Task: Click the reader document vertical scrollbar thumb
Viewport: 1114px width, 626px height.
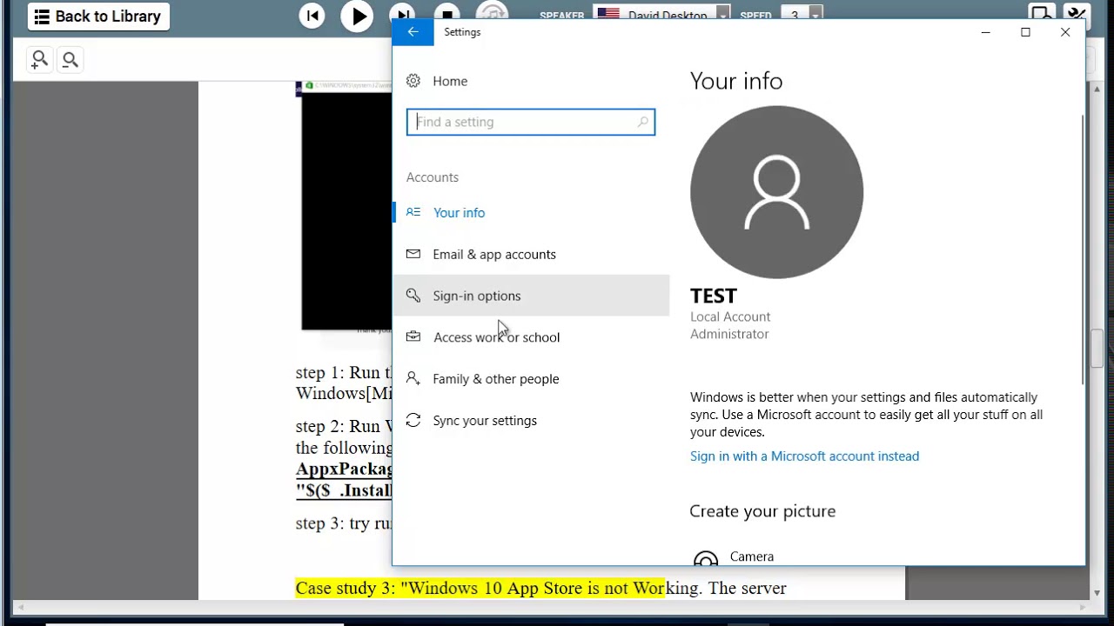Action: pyautogui.click(x=1097, y=347)
